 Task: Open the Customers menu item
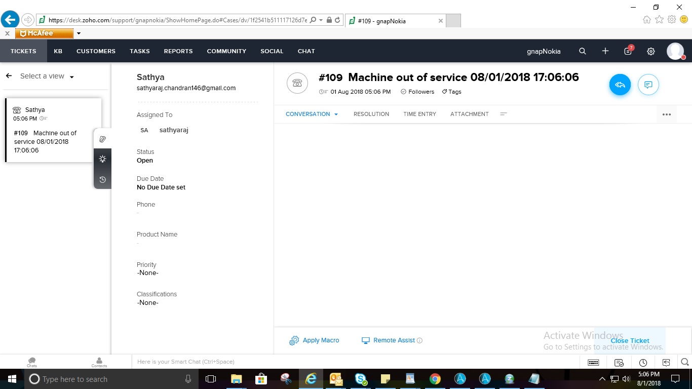(x=96, y=51)
